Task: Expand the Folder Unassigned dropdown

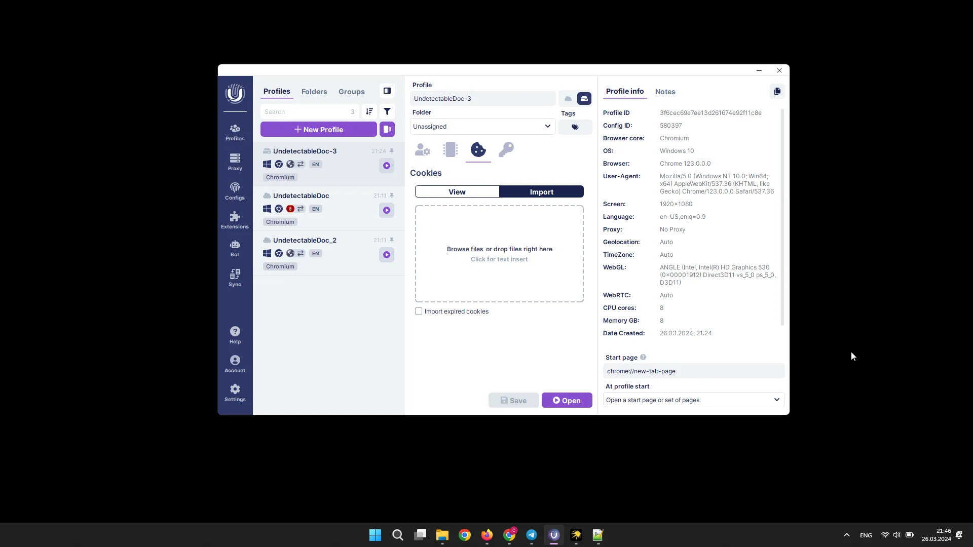Action: tap(482, 126)
